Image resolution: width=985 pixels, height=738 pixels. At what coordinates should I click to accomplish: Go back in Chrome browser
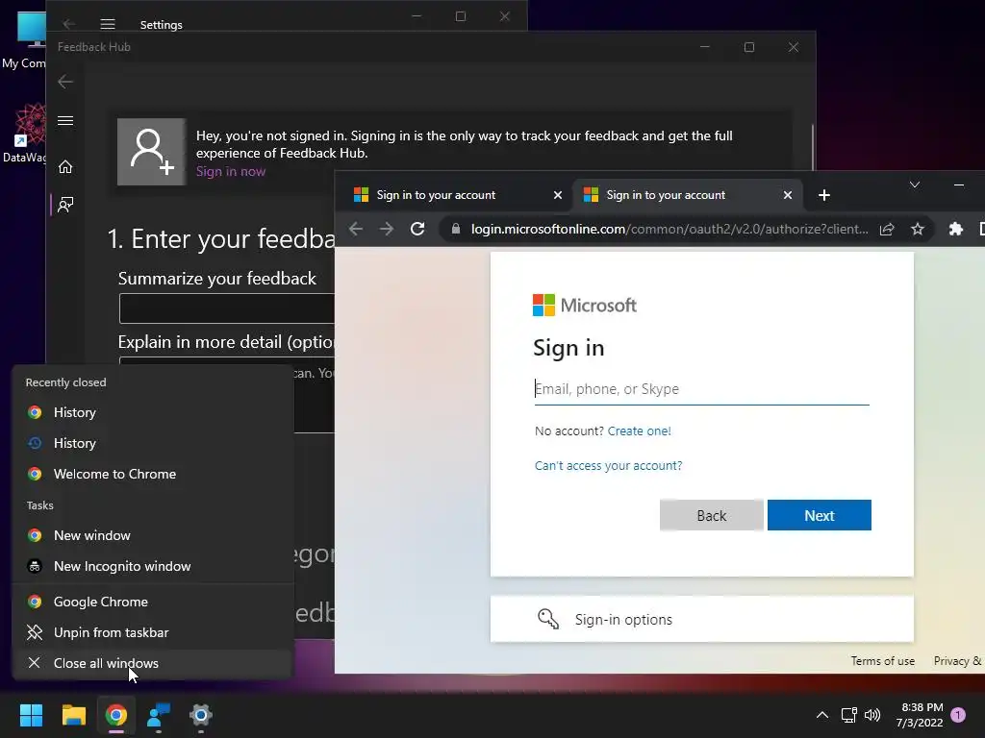click(356, 229)
